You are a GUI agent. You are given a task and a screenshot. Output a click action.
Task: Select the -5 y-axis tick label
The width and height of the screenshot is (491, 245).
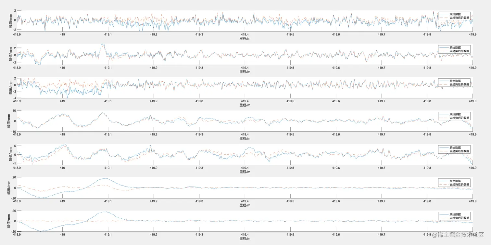point(14,163)
